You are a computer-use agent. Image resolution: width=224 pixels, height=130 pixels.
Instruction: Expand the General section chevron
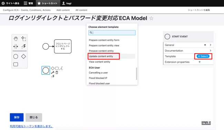[x=211, y=45]
